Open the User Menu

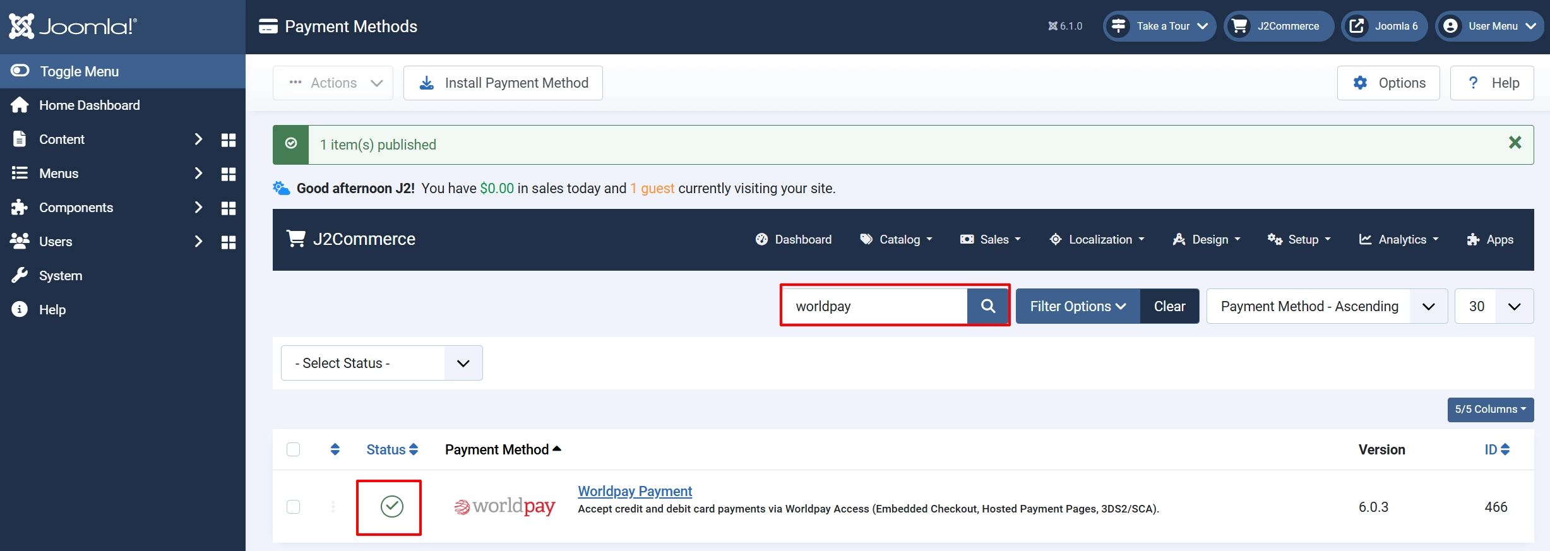[1489, 27]
